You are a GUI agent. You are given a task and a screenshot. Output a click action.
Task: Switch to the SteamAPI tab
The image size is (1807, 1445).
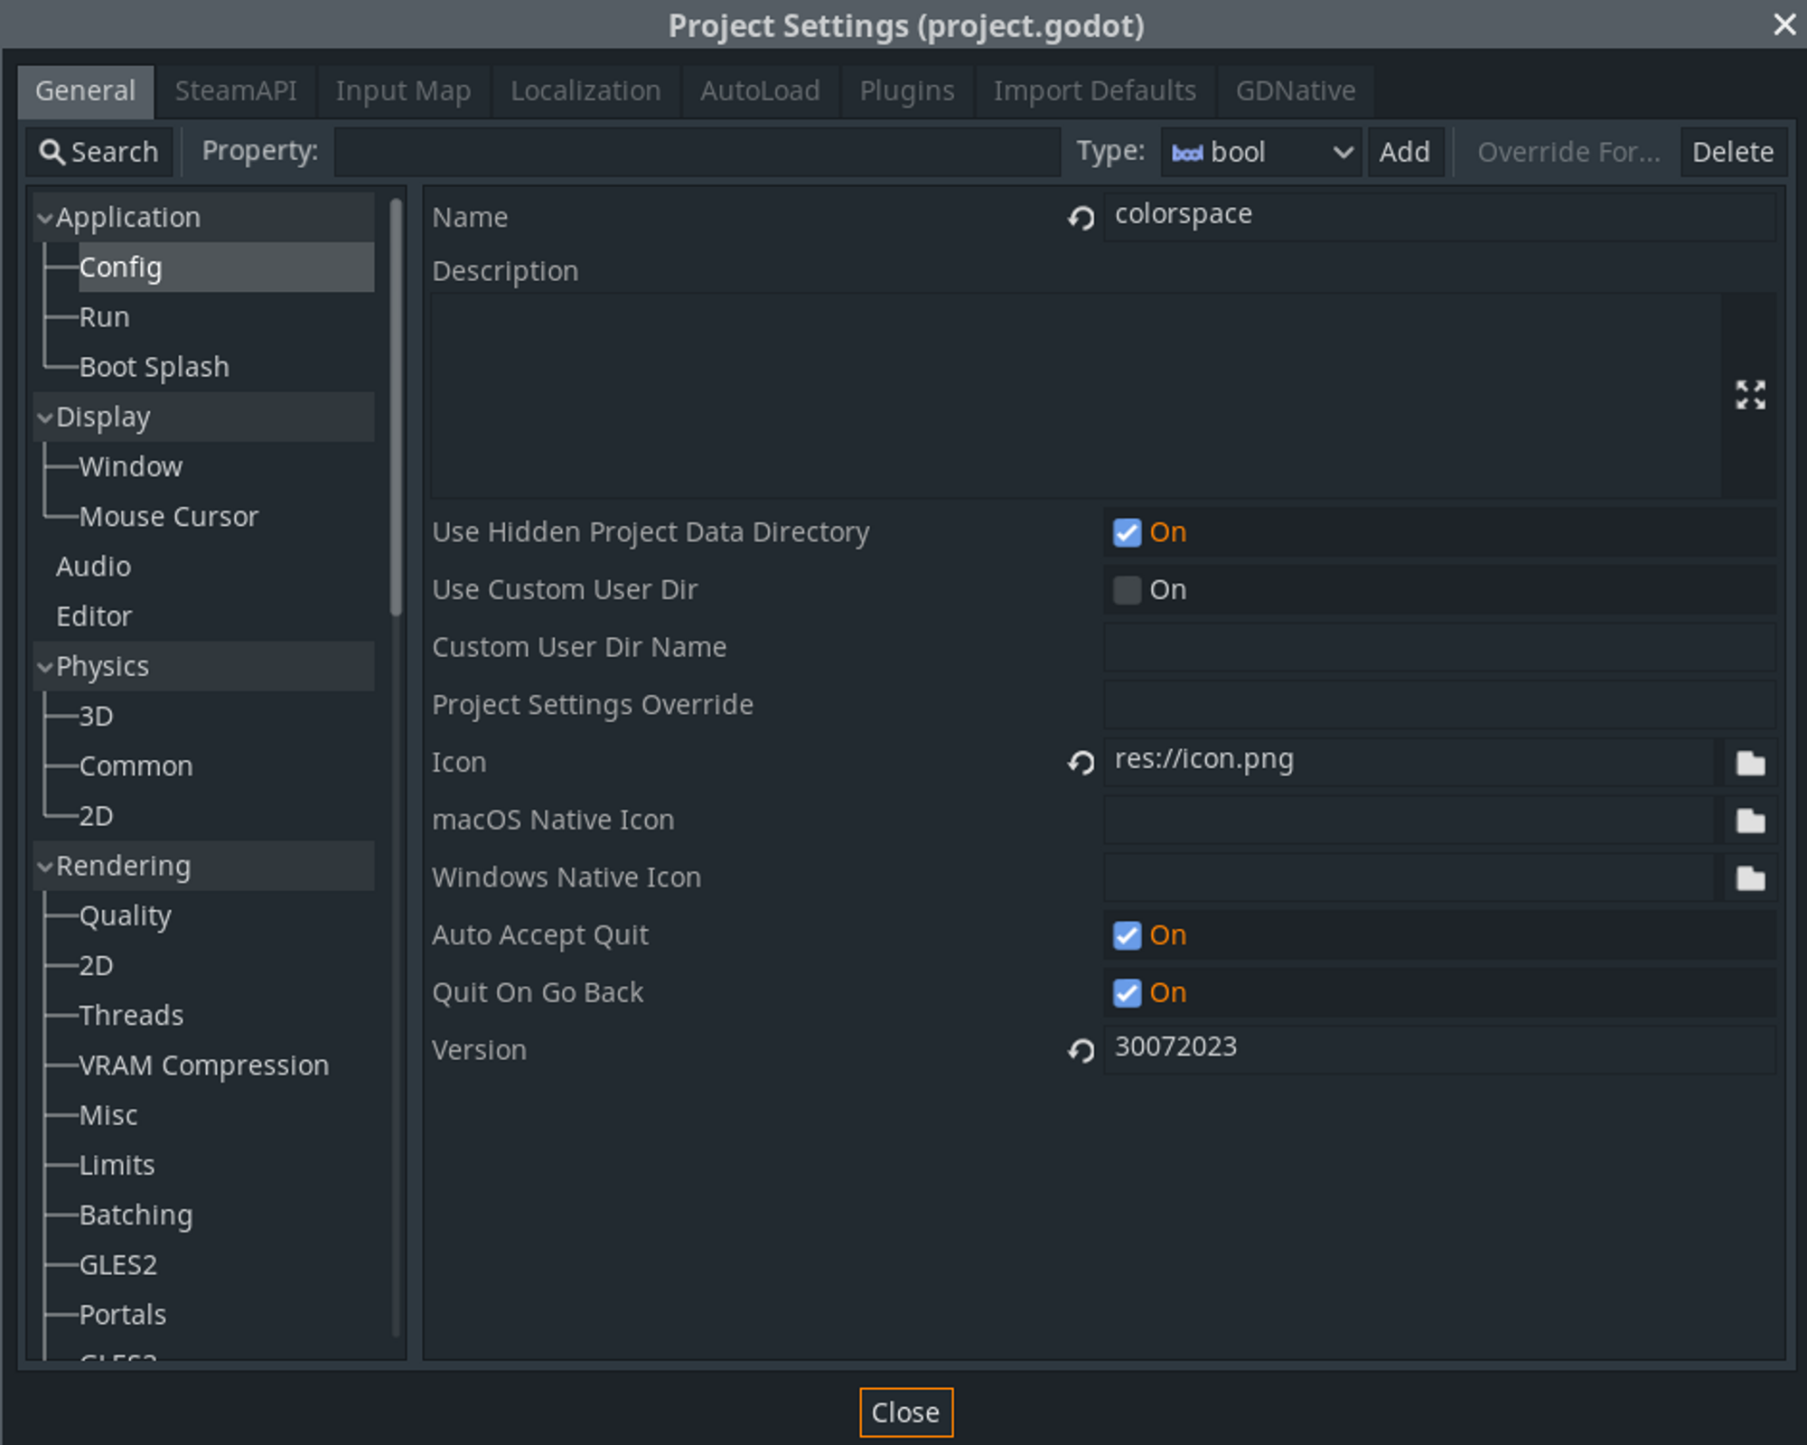point(236,91)
